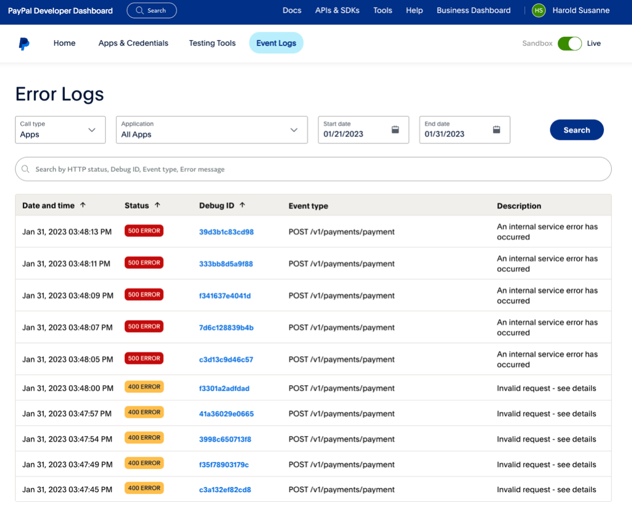This screenshot has height=511, width=632.
Task: Click 400 ERROR badge at 03:48:00 PM
Action: pyautogui.click(x=144, y=387)
